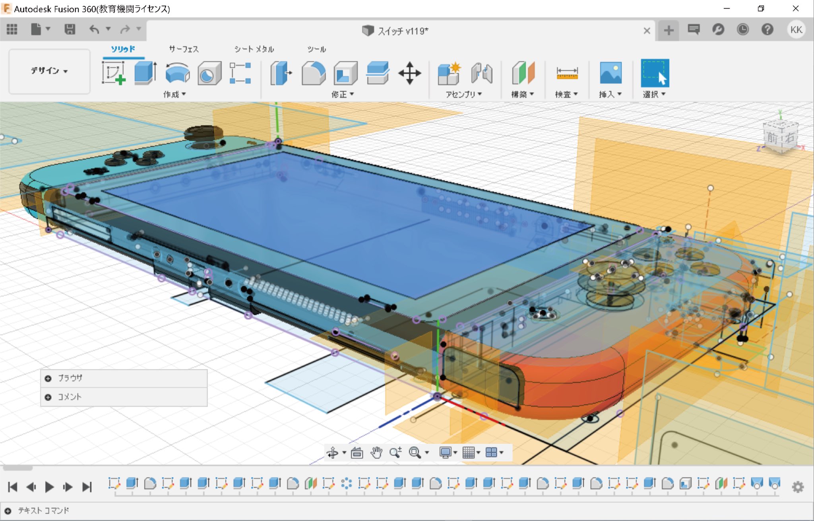Select the Extrude tool
This screenshot has height=521, width=814.
point(145,73)
